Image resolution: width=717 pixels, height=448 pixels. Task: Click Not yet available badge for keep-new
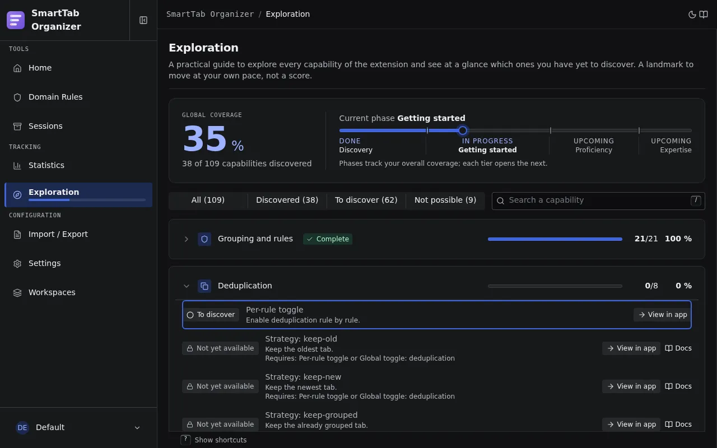220,386
